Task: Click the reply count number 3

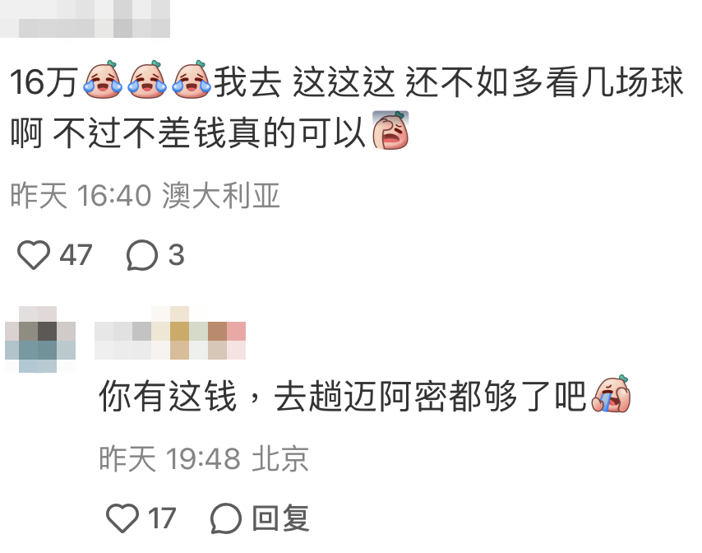Action: 177,255
